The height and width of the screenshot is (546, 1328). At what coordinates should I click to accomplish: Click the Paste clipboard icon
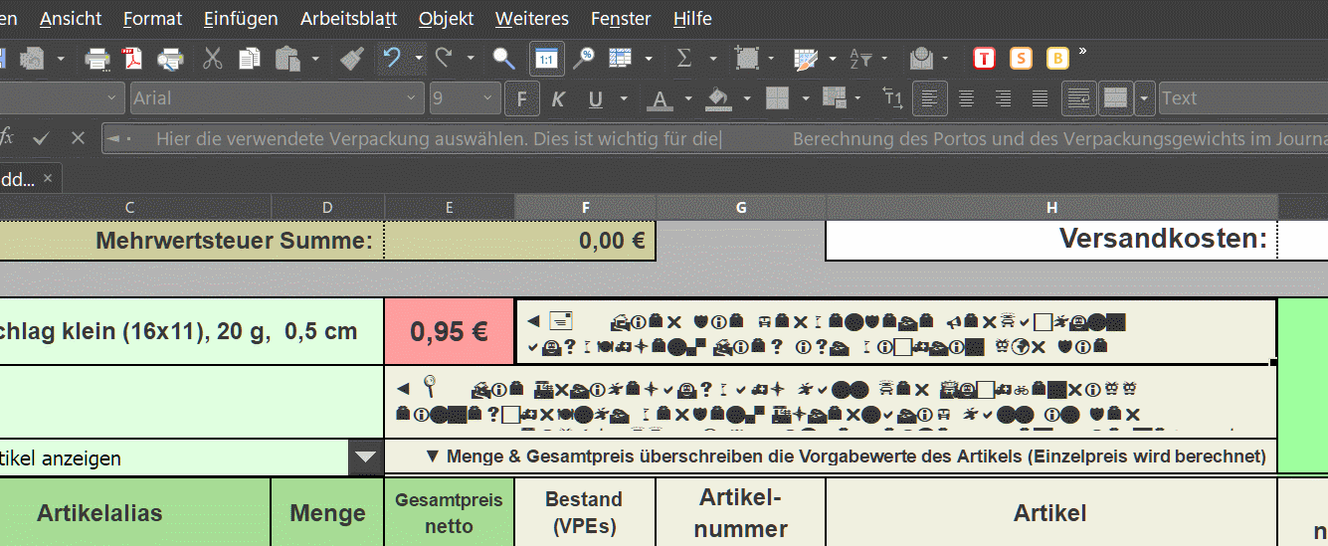point(287,59)
